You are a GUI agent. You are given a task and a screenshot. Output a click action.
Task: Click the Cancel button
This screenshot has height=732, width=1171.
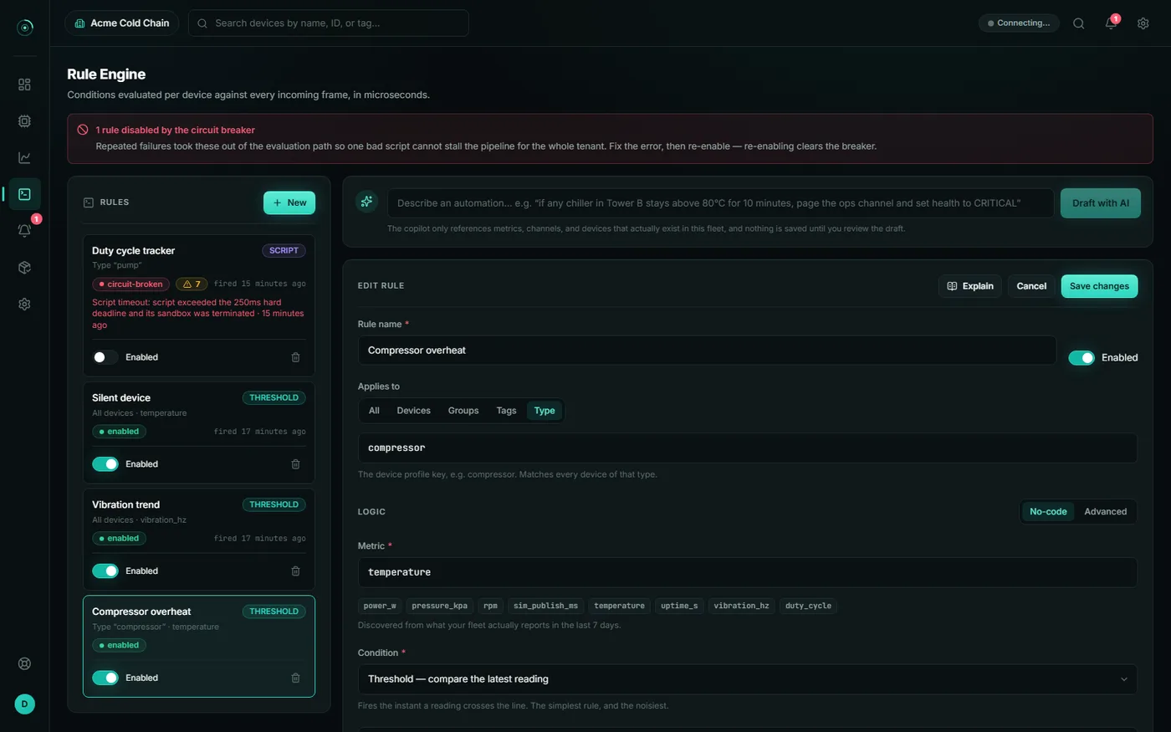(1031, 286)
